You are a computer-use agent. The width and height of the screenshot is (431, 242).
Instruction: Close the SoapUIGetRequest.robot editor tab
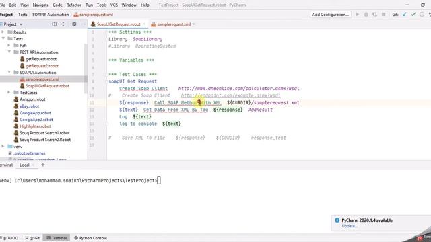pyautogui.click(x=144, y=24)
